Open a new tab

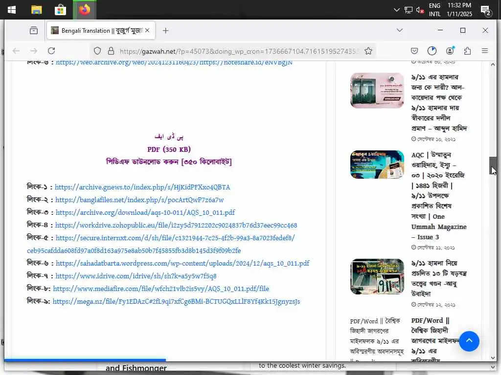165,31
